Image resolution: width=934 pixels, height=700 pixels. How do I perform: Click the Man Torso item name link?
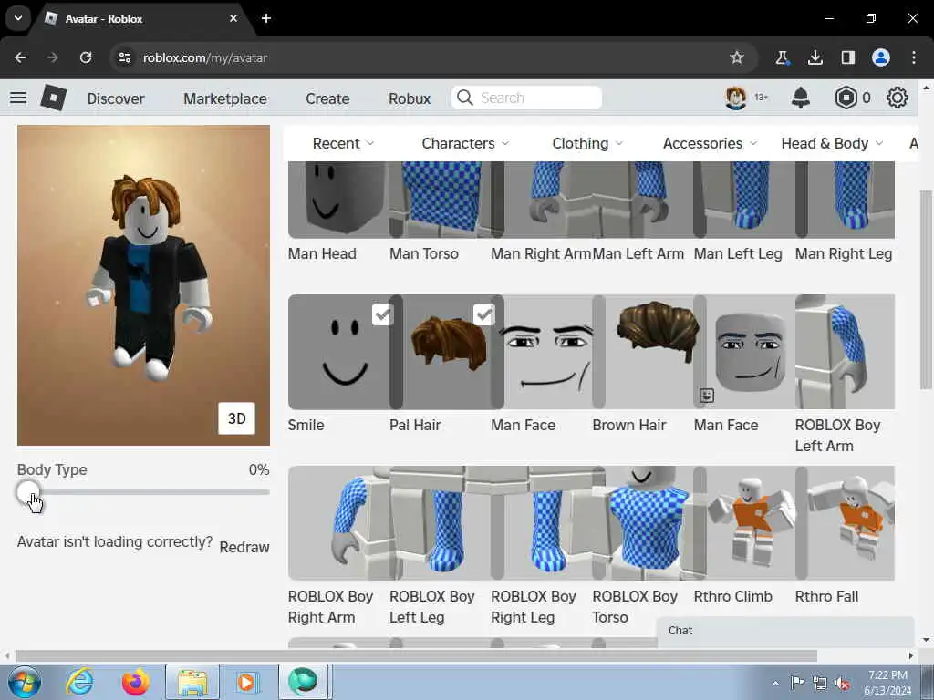pyautogui.click(x=424, y=253)
